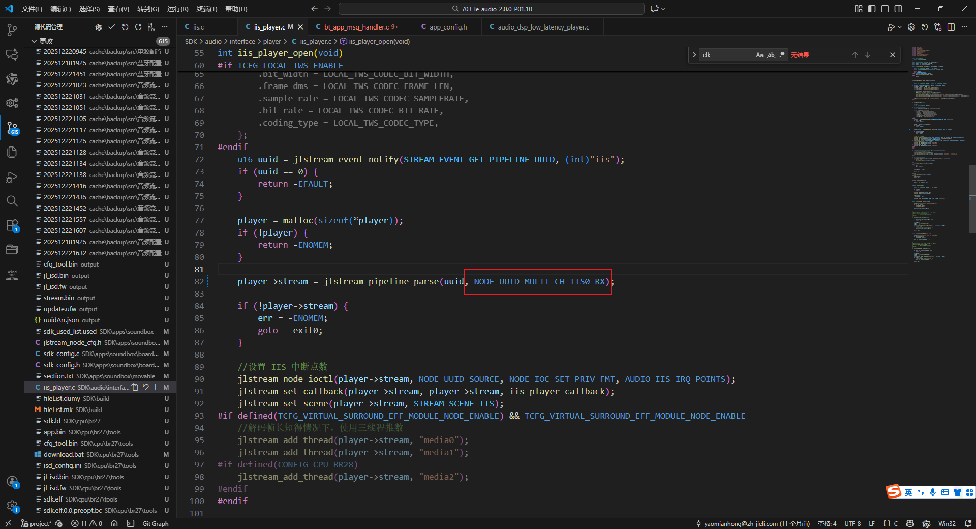This screenshot has width=976, height=529.
Task: Click the split editor right icon
Action: pyautogui.click(x=951, y=27)
